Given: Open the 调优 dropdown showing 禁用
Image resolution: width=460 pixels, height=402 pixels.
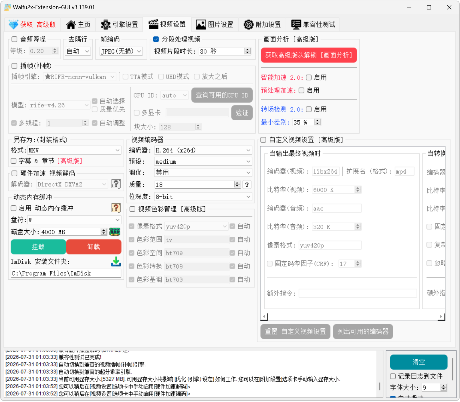Looking at the screenshot, I should [203, 172].
